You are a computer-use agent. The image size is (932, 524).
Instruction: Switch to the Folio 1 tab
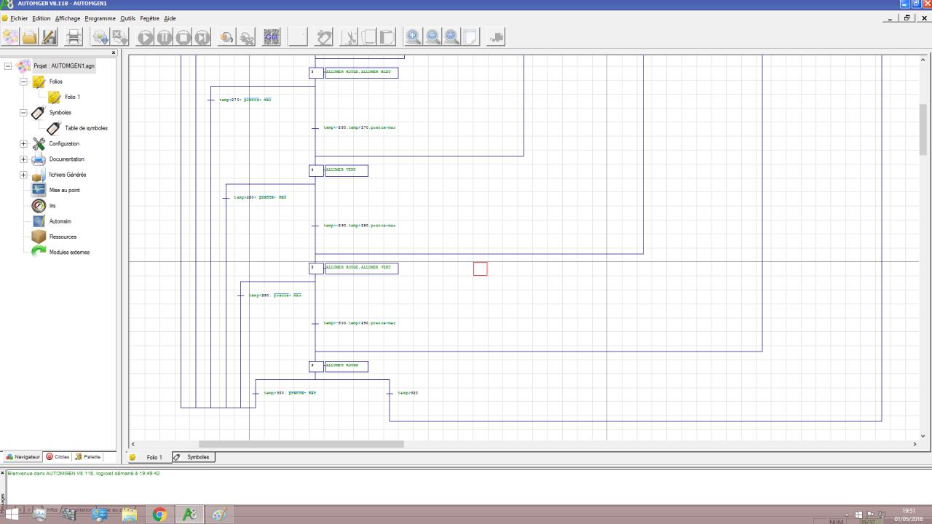click(x=149, y=457)
